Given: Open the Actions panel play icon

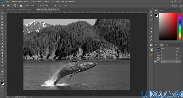Looking at the screenshot, I should [151, 15].
